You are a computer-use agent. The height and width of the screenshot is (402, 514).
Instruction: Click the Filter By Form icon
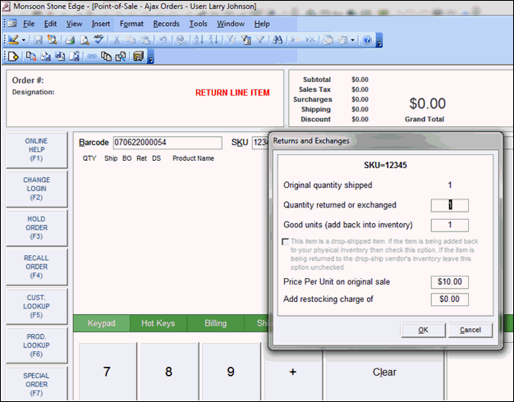pyautogui.click(x=246, y=40)
